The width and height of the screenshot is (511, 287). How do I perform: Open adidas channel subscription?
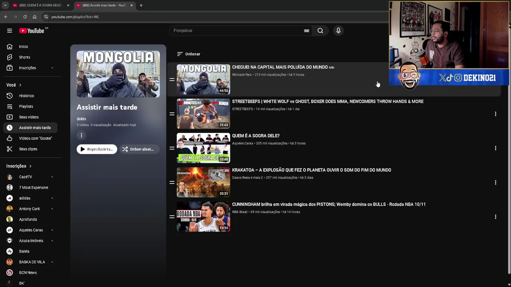(31, 198)
